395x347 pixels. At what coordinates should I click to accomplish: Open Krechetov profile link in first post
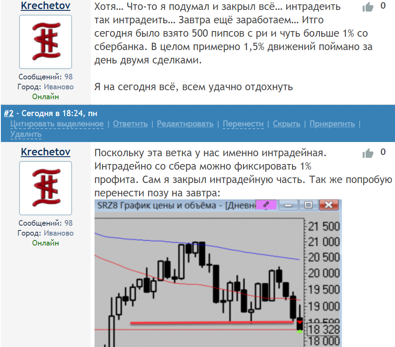pos(45,6)
